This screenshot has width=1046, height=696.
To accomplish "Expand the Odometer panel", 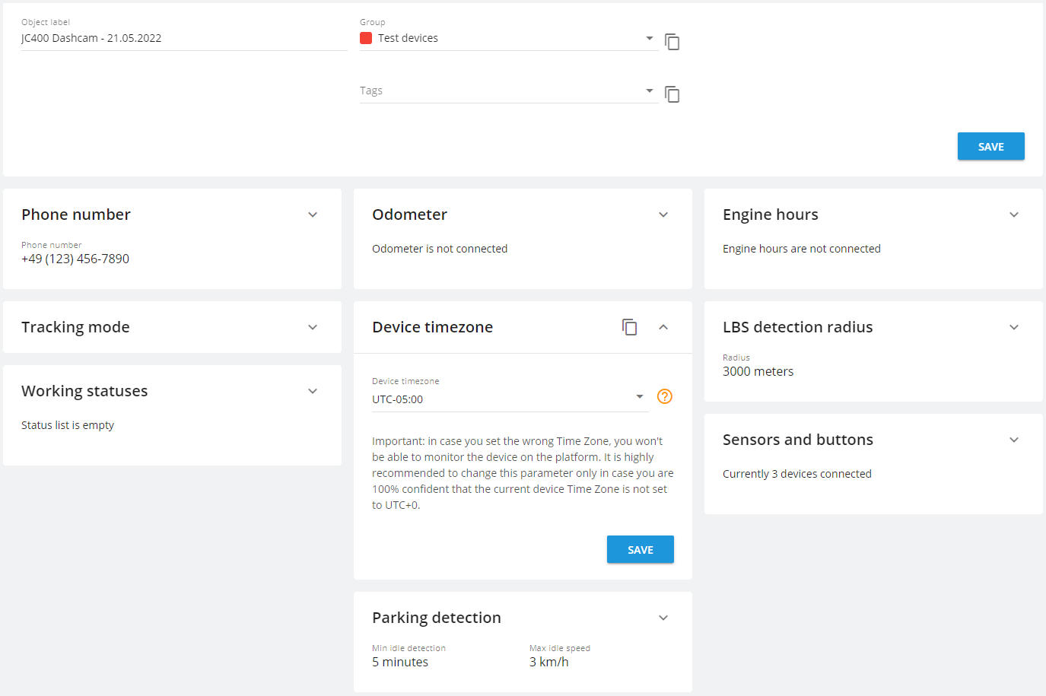I will [x=663, y=215].
